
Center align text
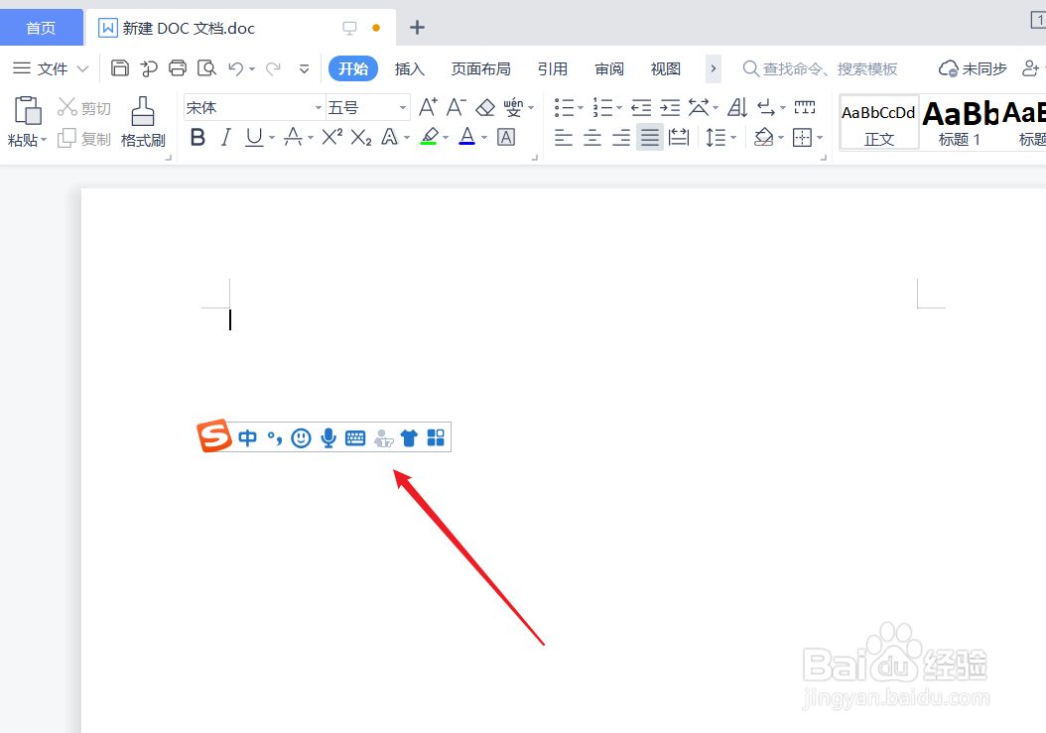tap(592, 138)
